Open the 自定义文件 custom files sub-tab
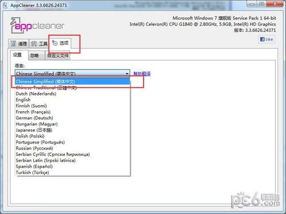Screen dimensions: 286x214 tap(58, 55)
